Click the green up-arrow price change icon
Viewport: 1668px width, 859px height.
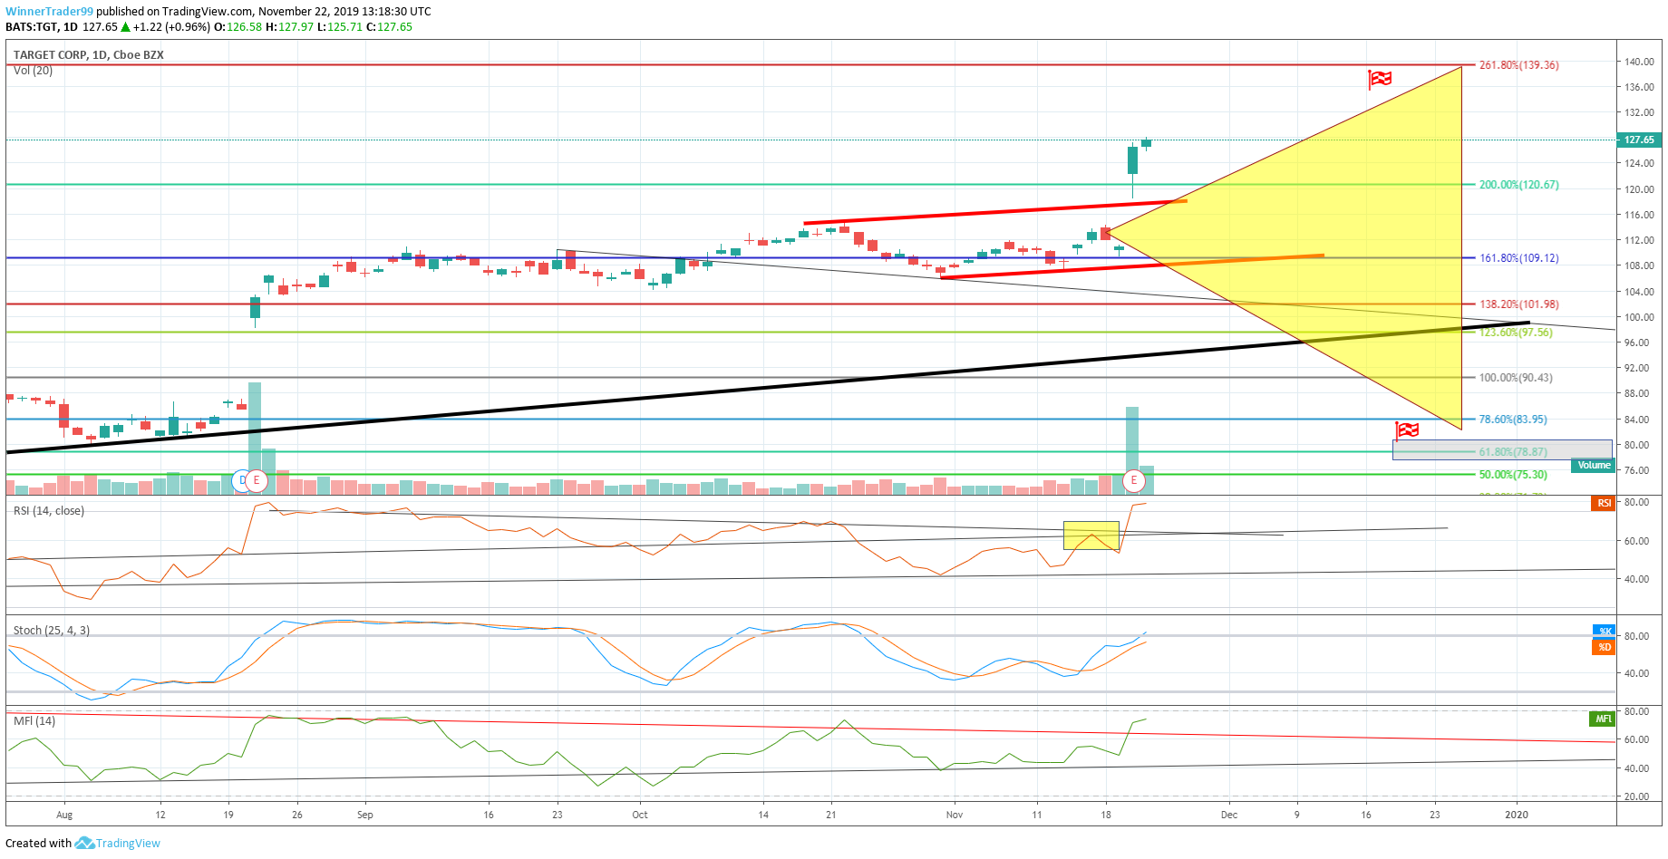click(x=126, y=27)
